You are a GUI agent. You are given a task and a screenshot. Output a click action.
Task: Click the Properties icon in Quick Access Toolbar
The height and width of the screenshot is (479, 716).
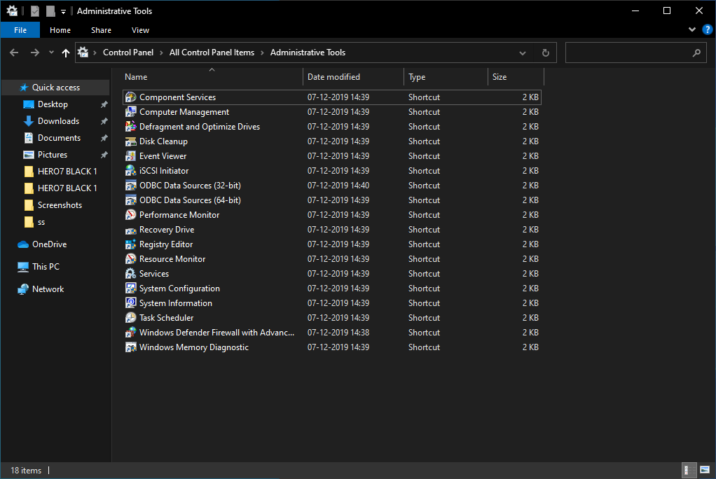pyautogui.click(x=35, y=11)
